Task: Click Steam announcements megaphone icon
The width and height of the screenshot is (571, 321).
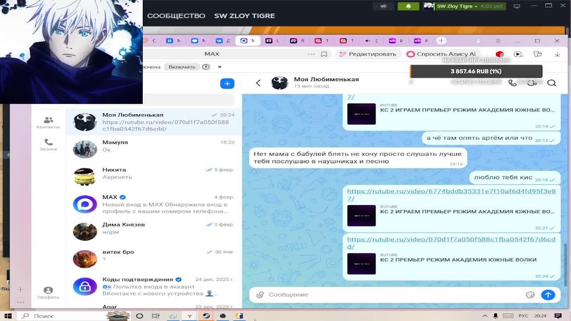Action: tap(383, 6)
